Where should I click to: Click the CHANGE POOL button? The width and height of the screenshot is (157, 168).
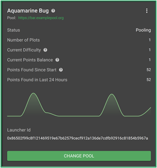pos(79,156)
